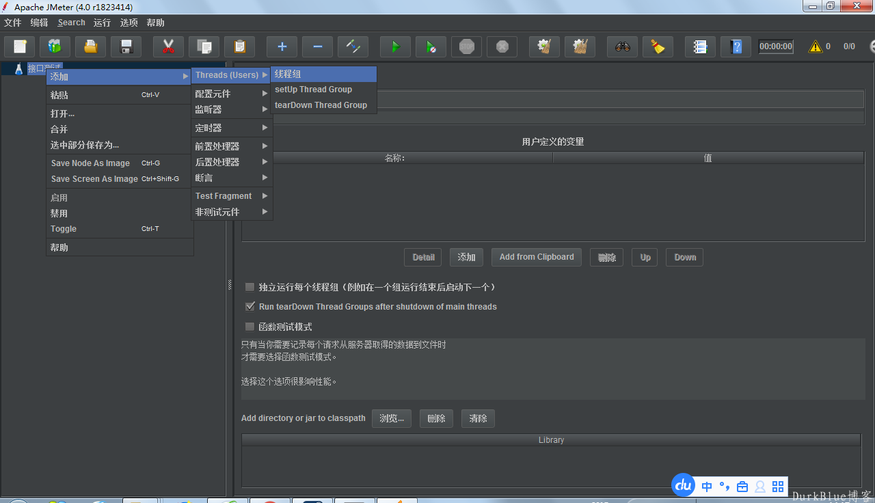Image resolution: width=875 pixels, height=503 pixels.
Task: Click the Add from Clipboard button
Action: 537,257
